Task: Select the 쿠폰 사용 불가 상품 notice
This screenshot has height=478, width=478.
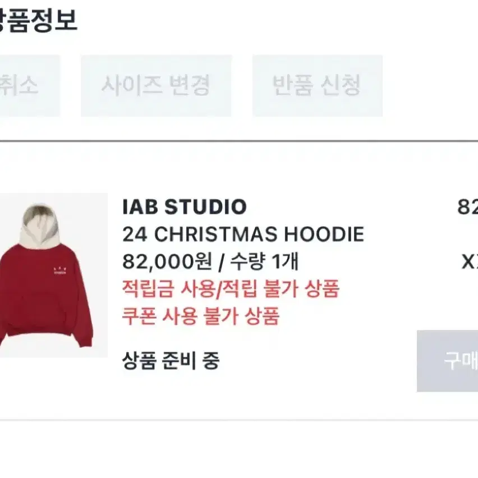Action: click(201, 316)
